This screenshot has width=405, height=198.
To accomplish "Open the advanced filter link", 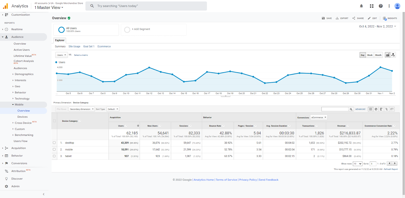I will pos(360,109).
